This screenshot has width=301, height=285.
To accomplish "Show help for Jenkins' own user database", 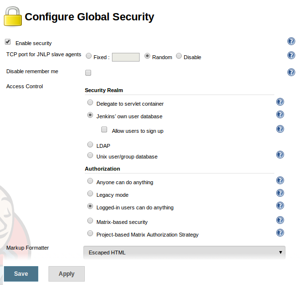I will click(280, 114).
